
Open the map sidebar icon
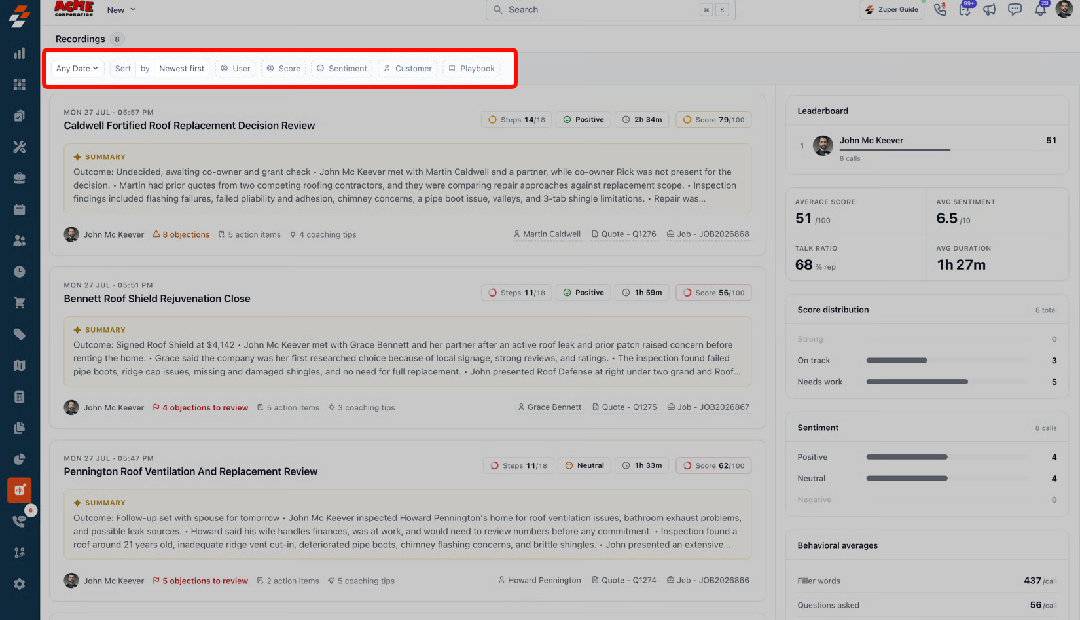20,365
